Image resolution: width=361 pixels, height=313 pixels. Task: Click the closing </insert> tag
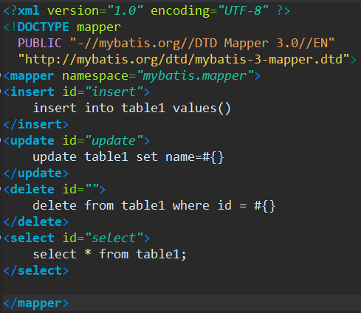[36, 124]
